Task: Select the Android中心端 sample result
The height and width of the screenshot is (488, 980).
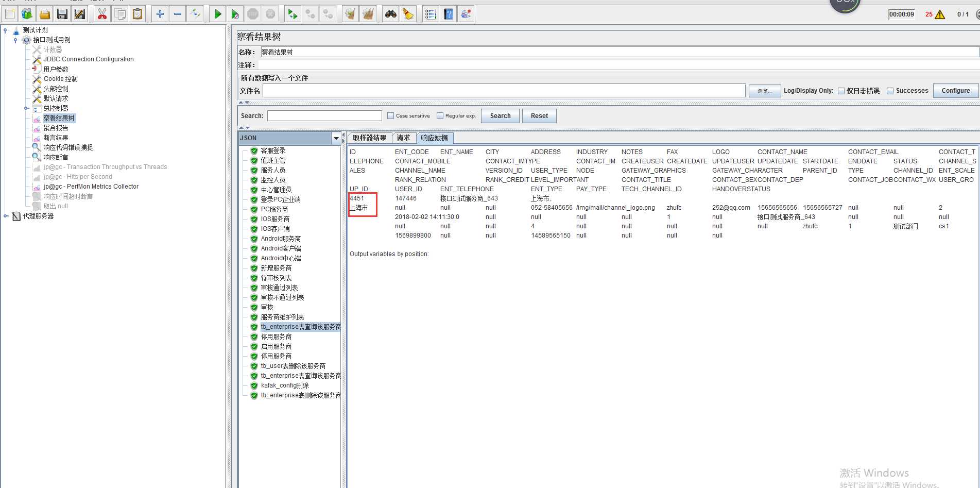Action: click(x=281, y=258)
